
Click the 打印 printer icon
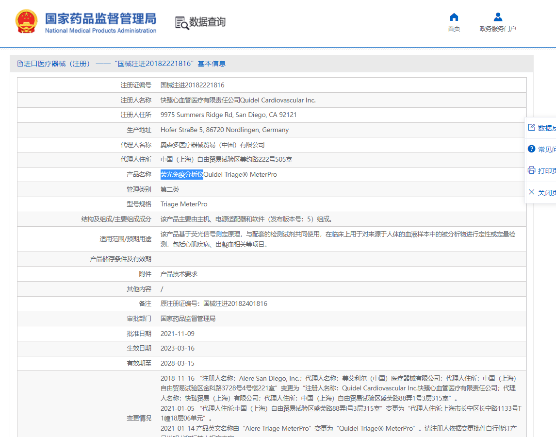(x=531, y=170)
